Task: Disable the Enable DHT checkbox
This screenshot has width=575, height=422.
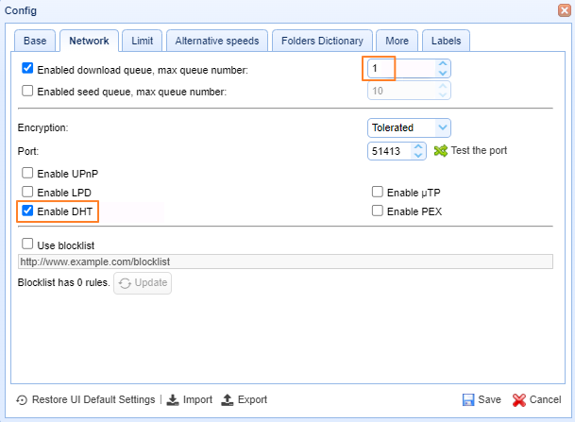Action: [27, 211]
